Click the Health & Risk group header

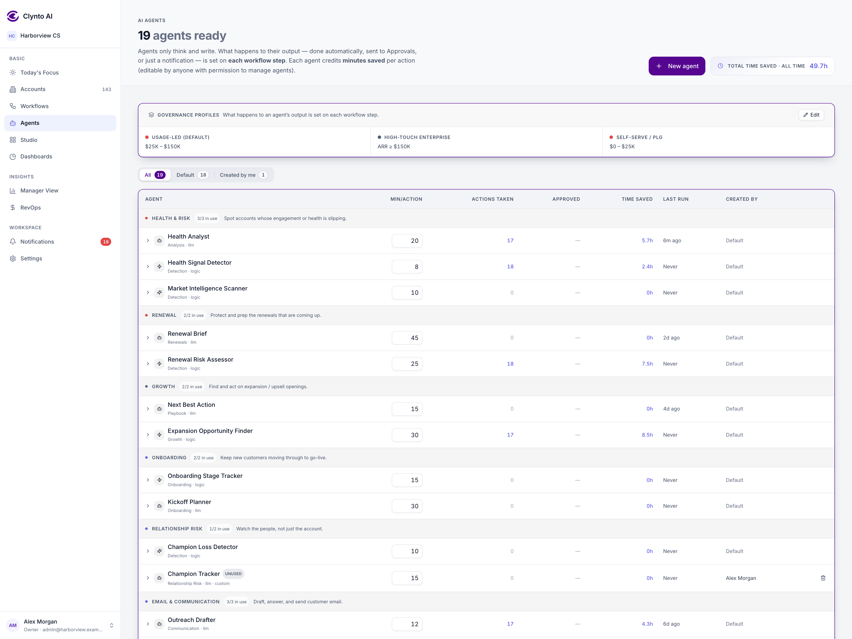(486, 218)
